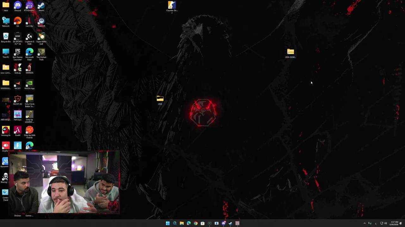Launch the EA app shortcut

[17, 22]
